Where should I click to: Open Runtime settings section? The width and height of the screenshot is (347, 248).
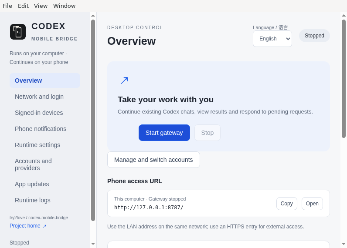[45, 145]
